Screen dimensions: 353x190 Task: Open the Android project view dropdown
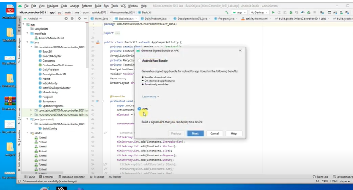pyautogui.click(x=34, y=19)
